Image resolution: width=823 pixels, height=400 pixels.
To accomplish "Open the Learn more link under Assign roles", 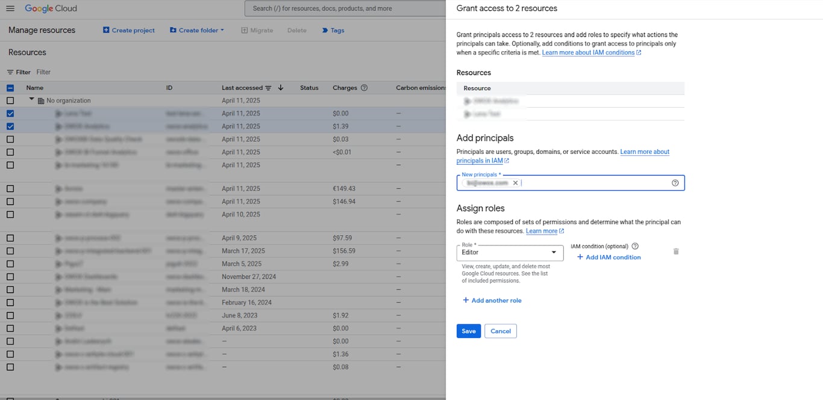I will 545,231.
